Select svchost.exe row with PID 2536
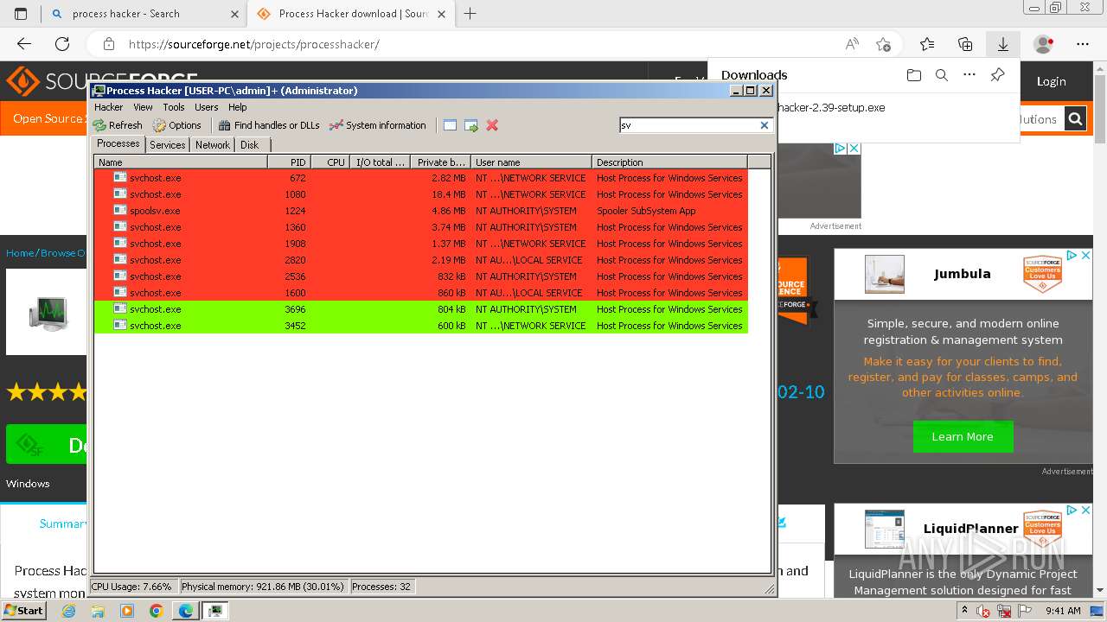Screen dimensions: 1107x622 [421, 276]
